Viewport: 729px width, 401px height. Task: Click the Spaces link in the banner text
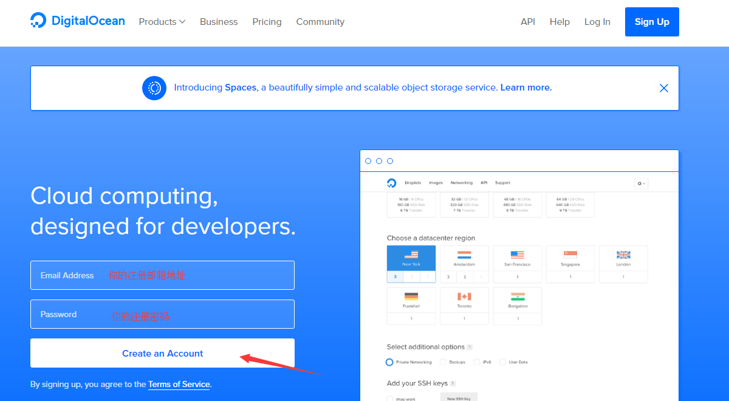pyautogui.click(x=241, y=87)
